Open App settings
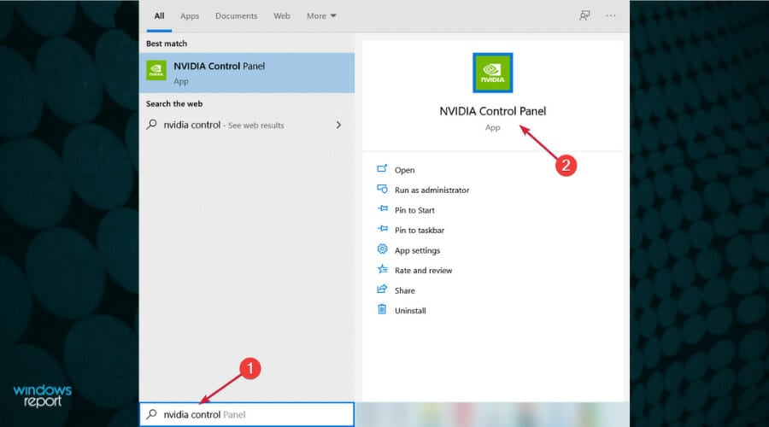The height and width of the screenshot is (427, 769). (417, 250)
